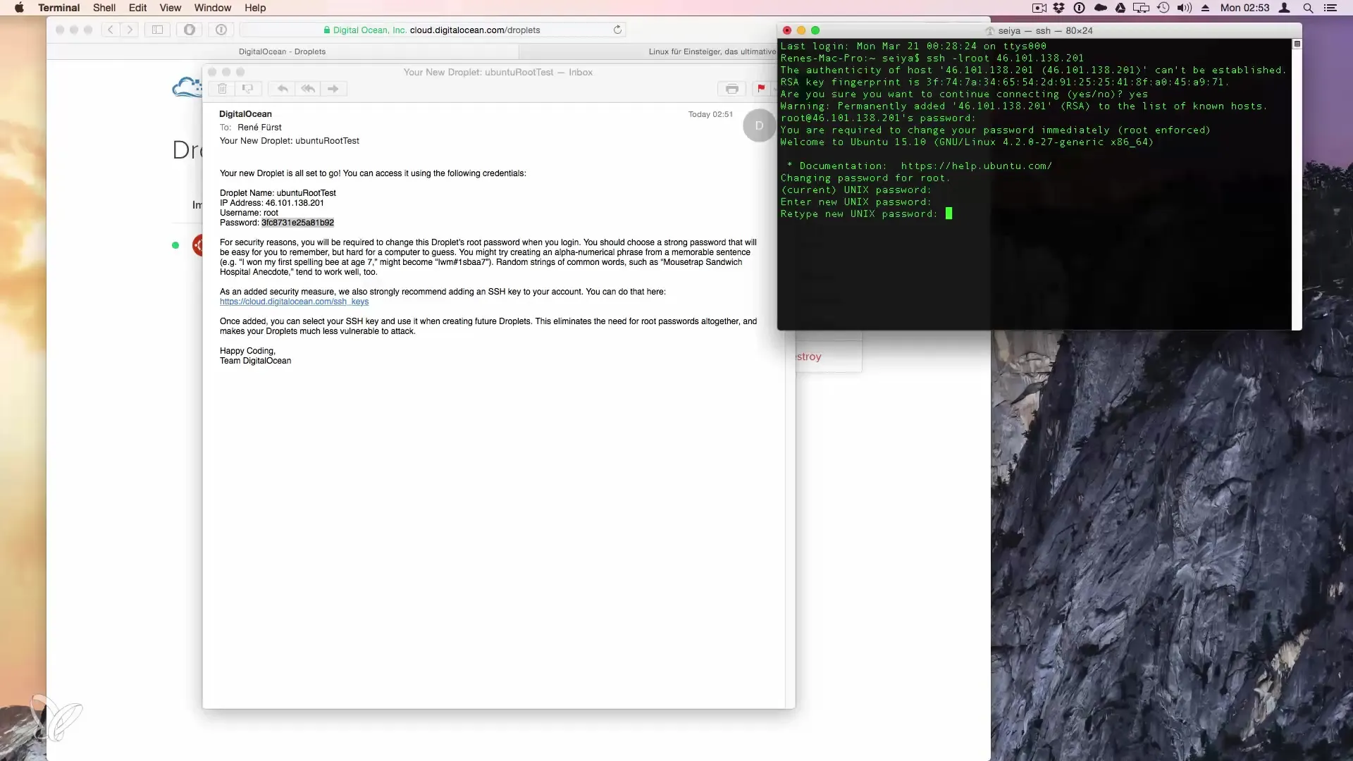Open the Terminal app menu
The image size is (1353, 761).
pyautogui.click(x=58, y=8)
